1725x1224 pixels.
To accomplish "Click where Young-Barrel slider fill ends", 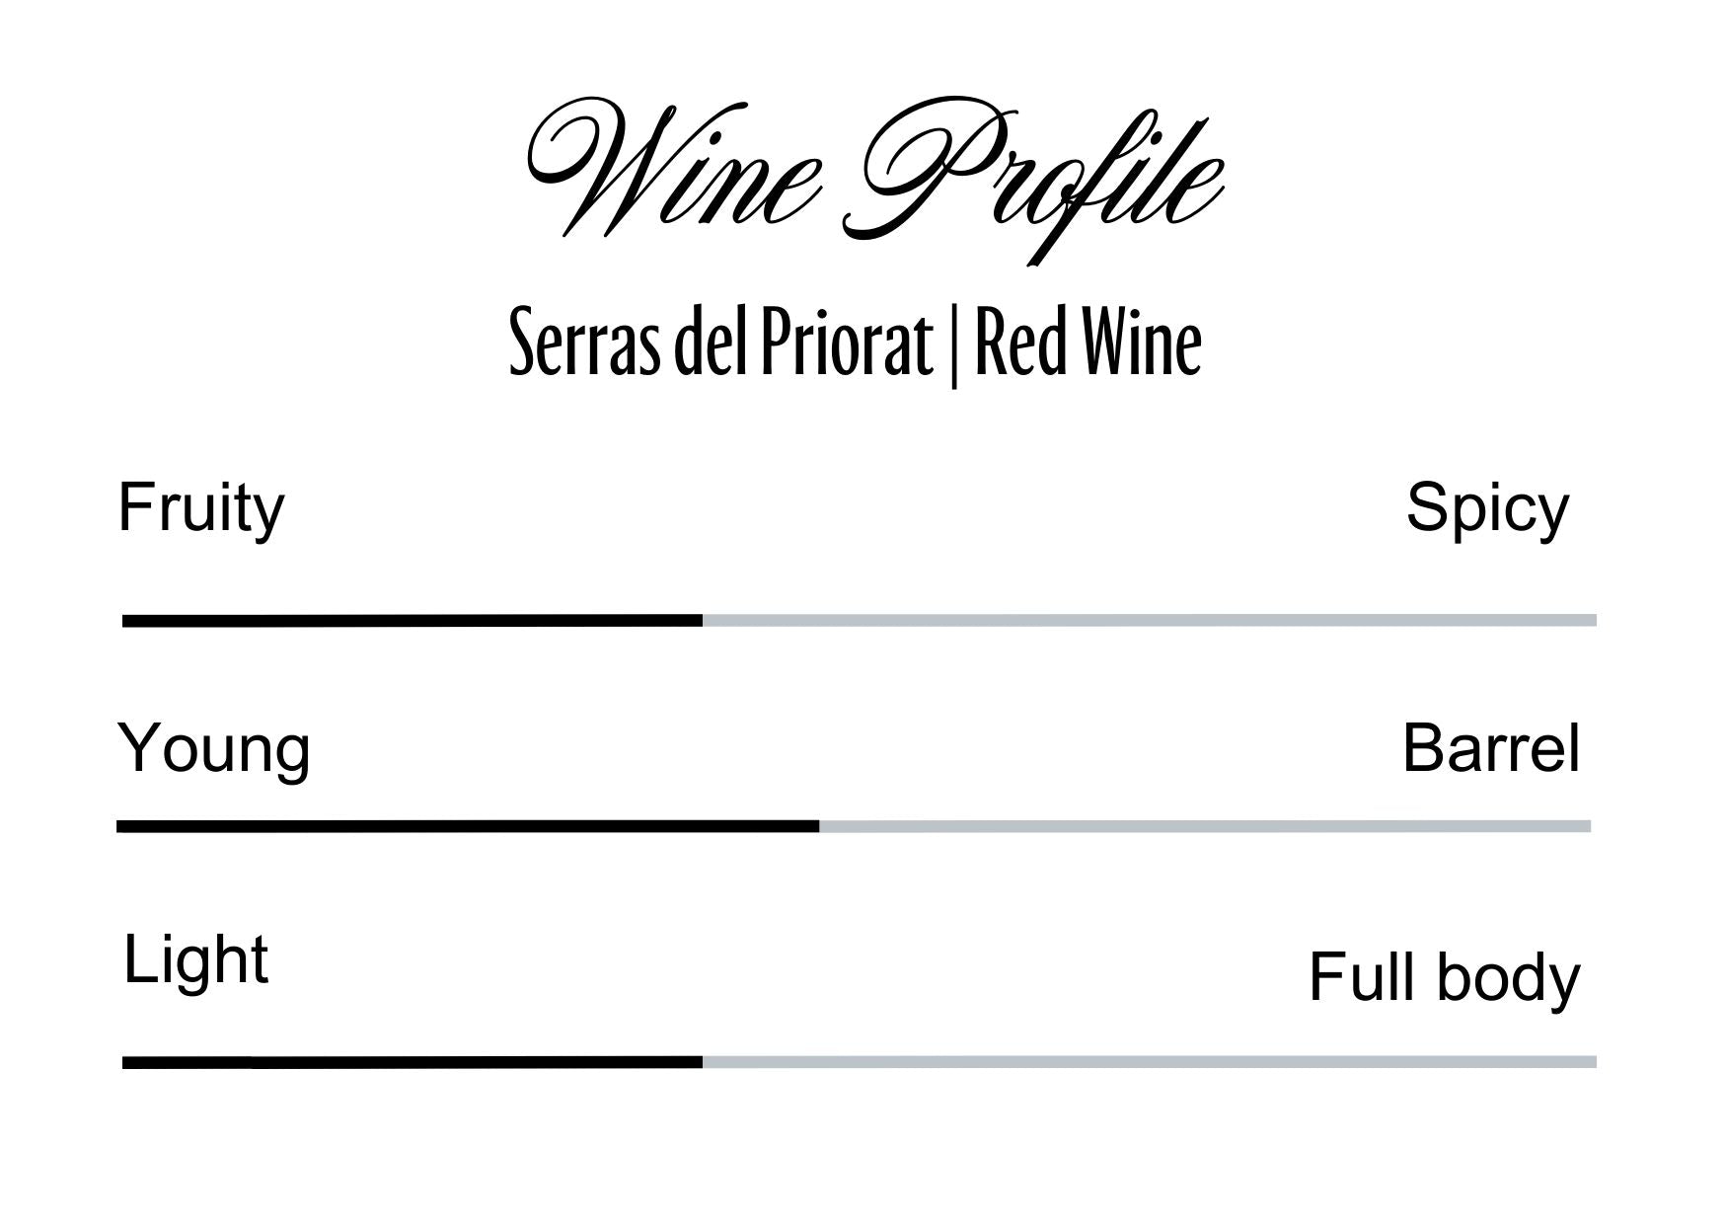I will coord(818,826).
